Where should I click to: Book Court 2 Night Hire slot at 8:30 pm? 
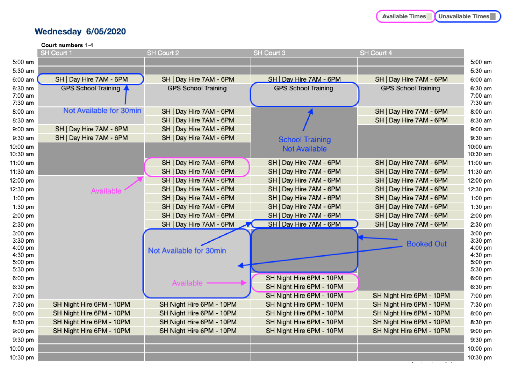click(197, 322)
